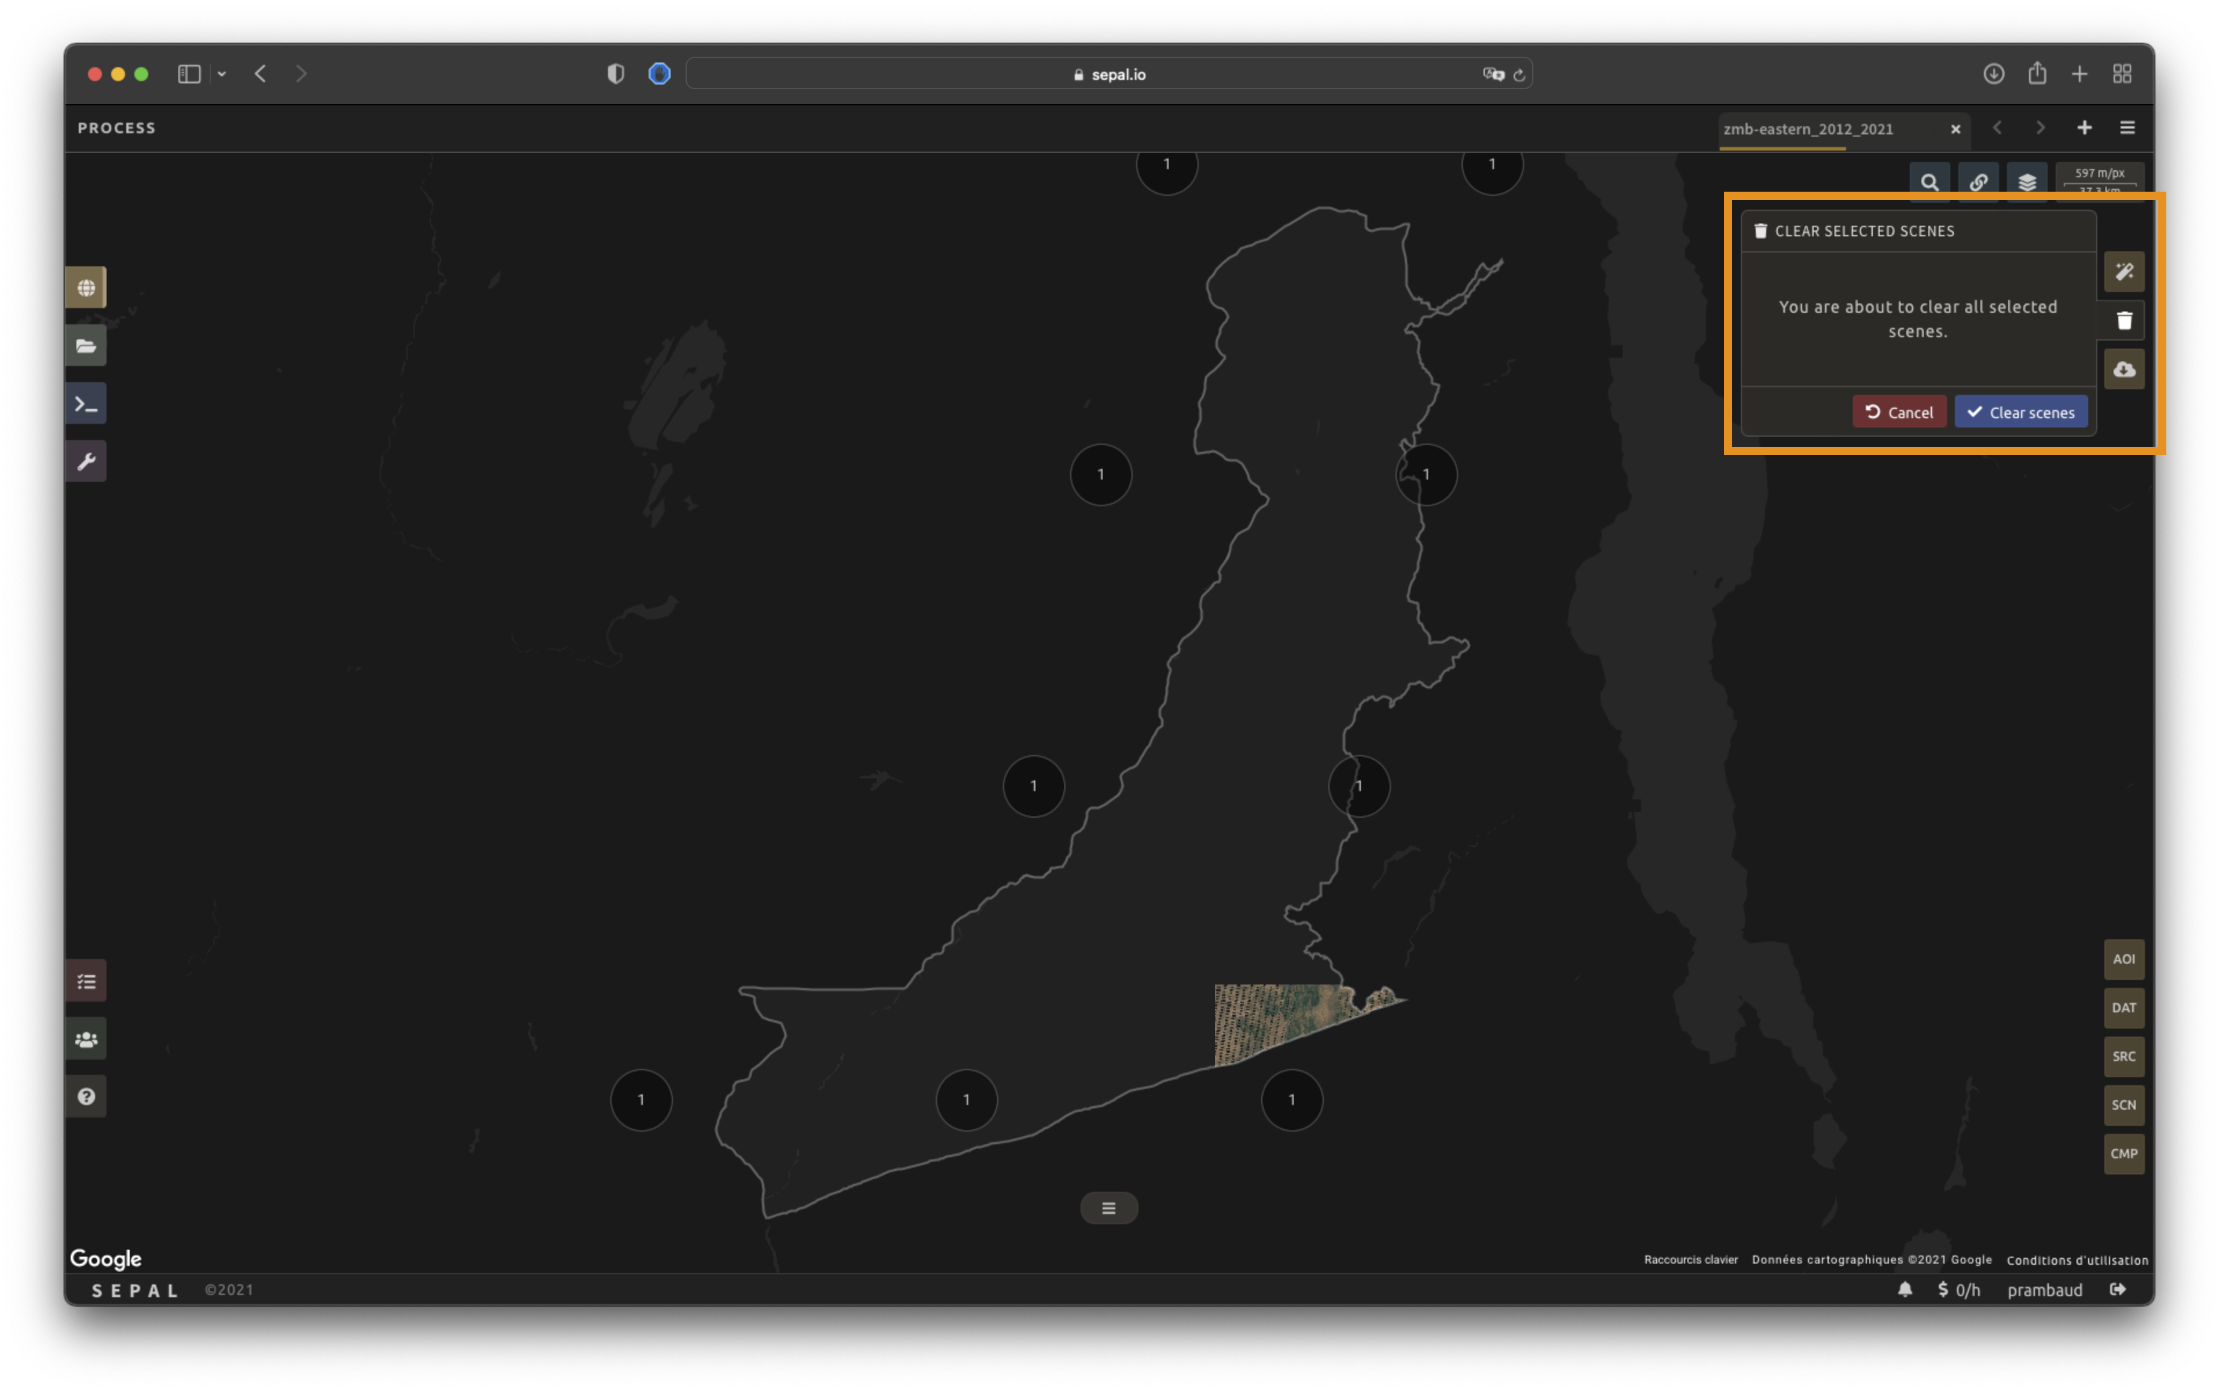Click the map search magnifier icon
This screenshot has width=2219, height=1391.
tap(1929, 182)
